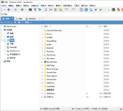Screen dimensions: 123x111
Task: Click the colored circles color filter icon
Action: tap(118, 10)
